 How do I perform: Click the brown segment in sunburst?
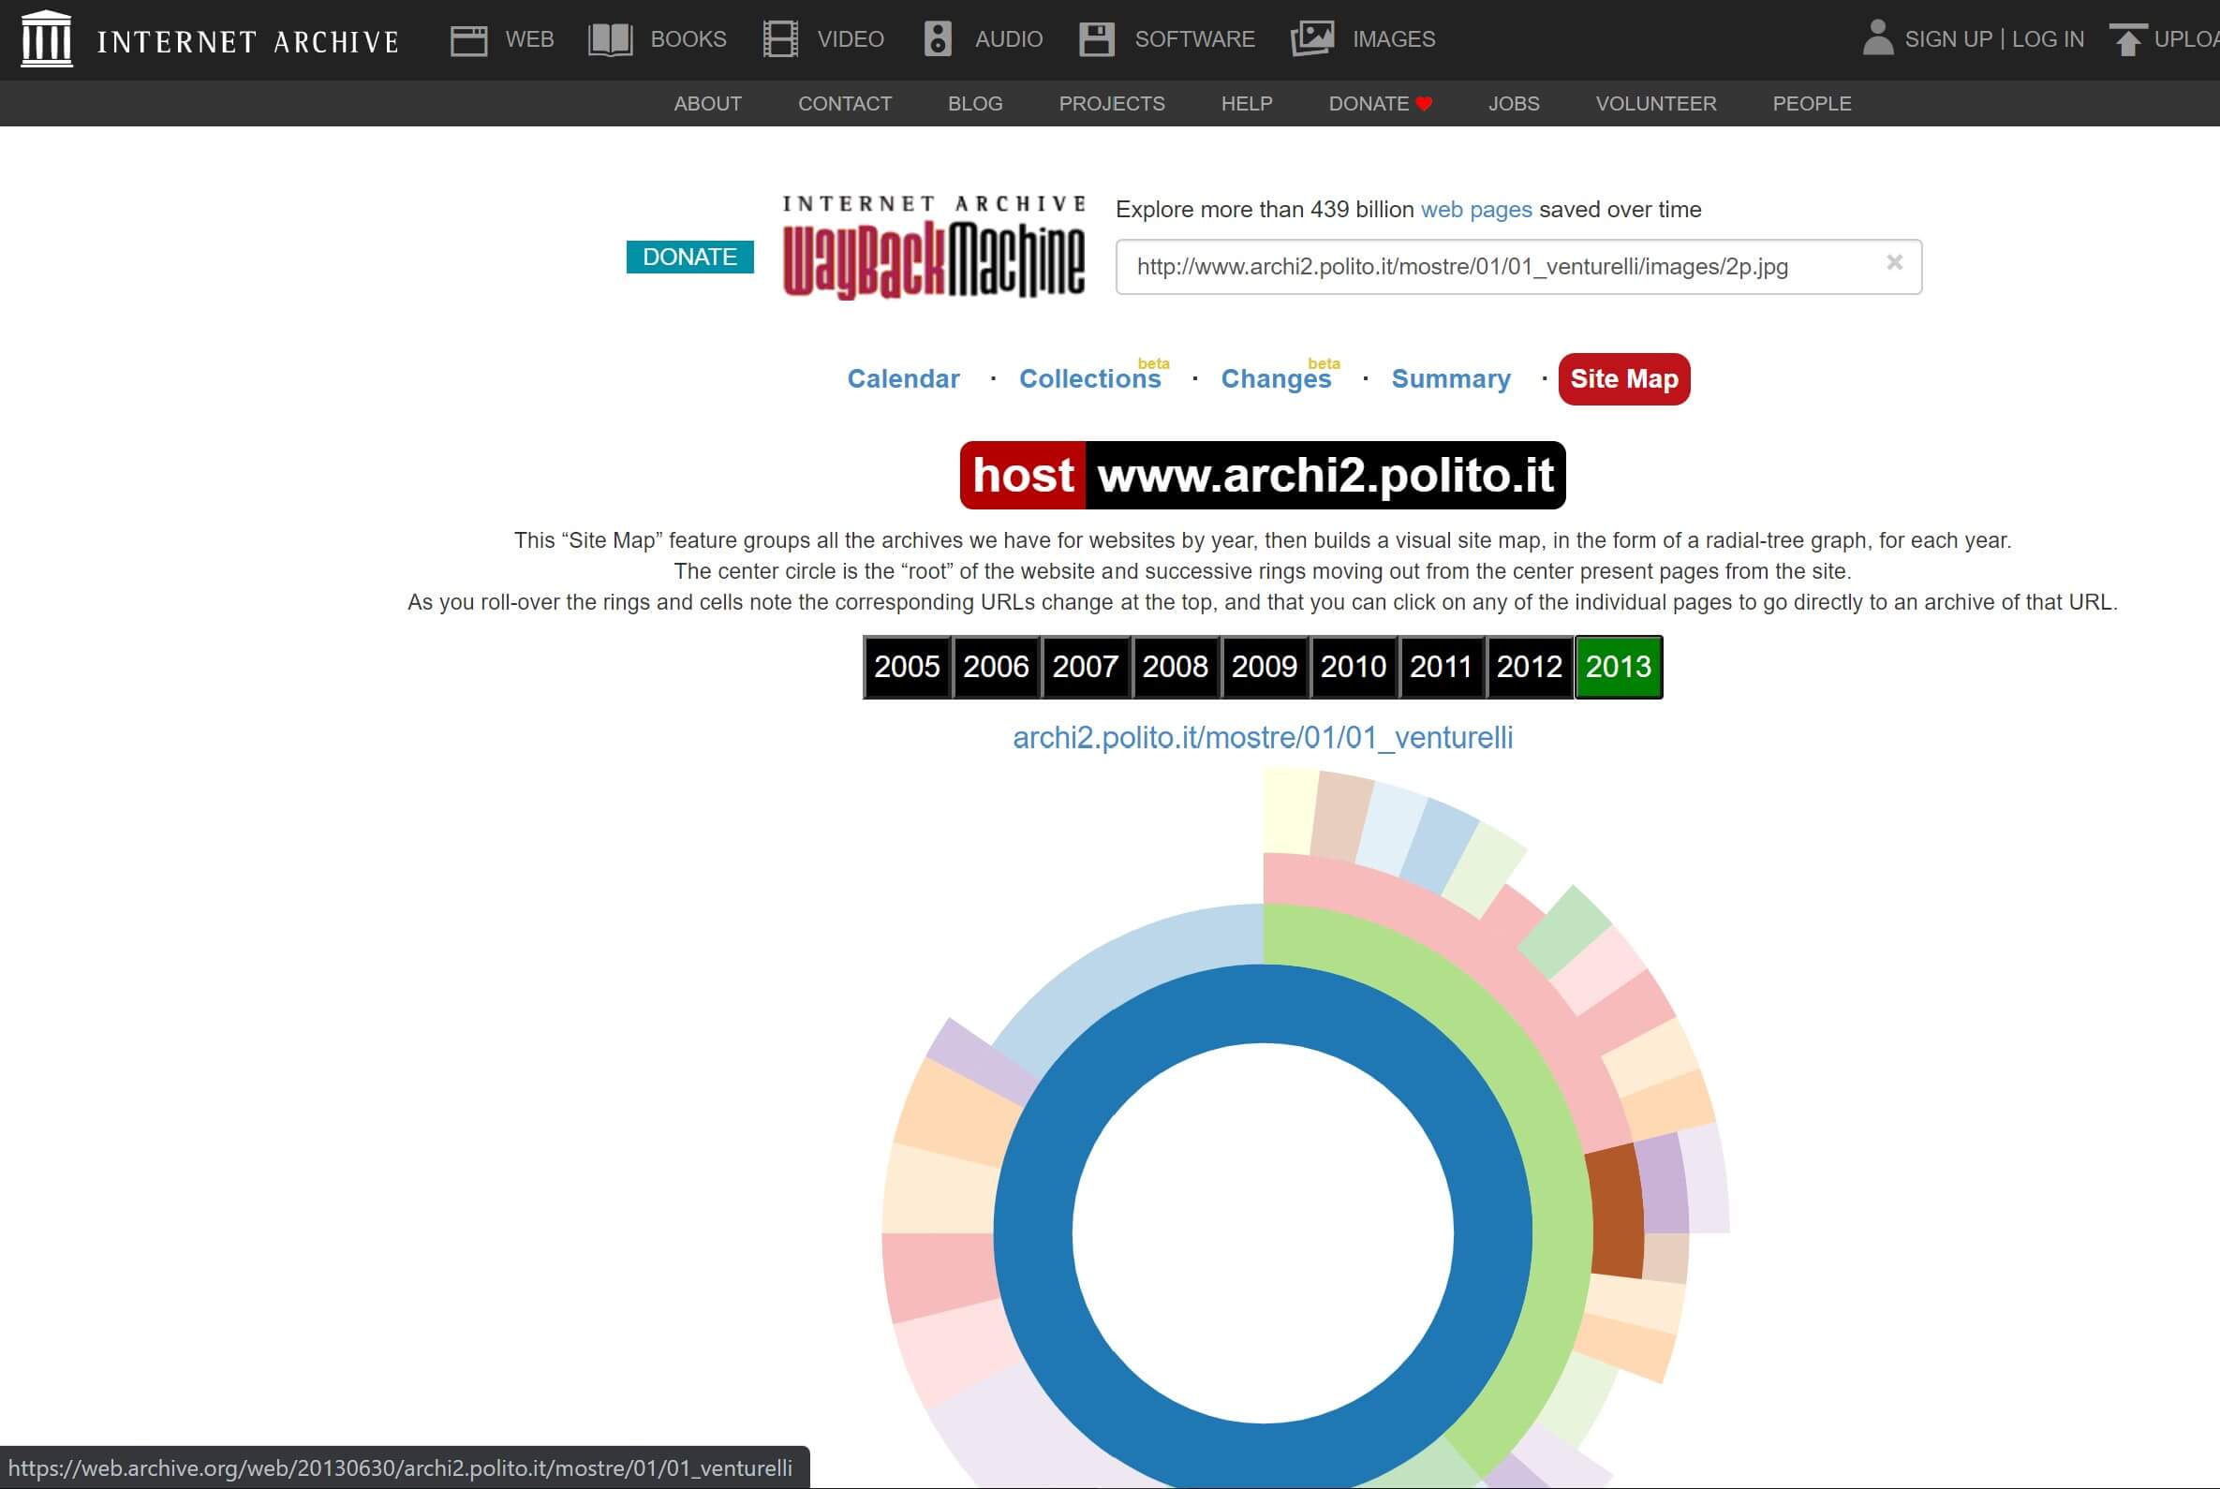coord(1616,1211)
